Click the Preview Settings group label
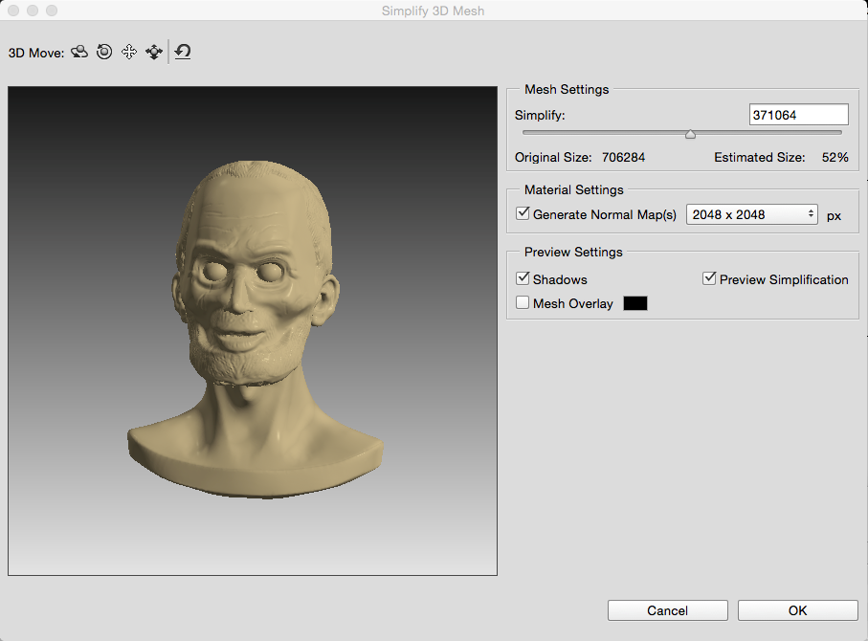Viewport: 868px width, 641px height. [573, 252]
